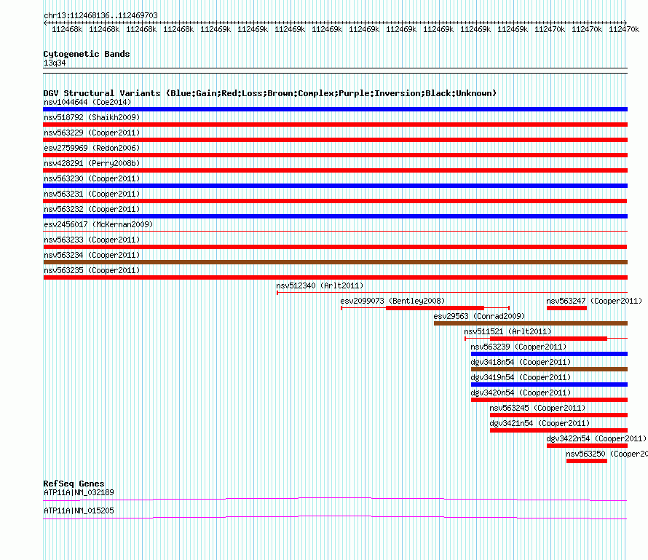Select the DGV Structural Variants track title
The image size is (648, 560).
(x=269, y=93)
